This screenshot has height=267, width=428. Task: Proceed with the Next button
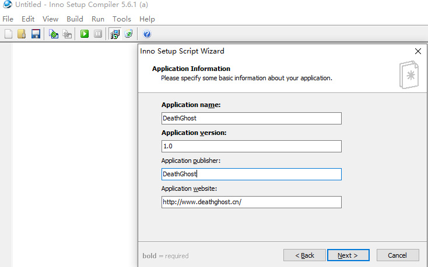pyautogui.click(x=348, y=255)
